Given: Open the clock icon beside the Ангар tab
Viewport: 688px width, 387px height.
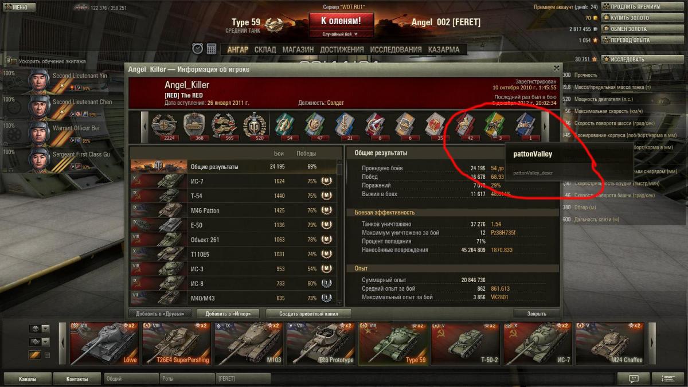Looking at the screenshot, I should [198, 49].
